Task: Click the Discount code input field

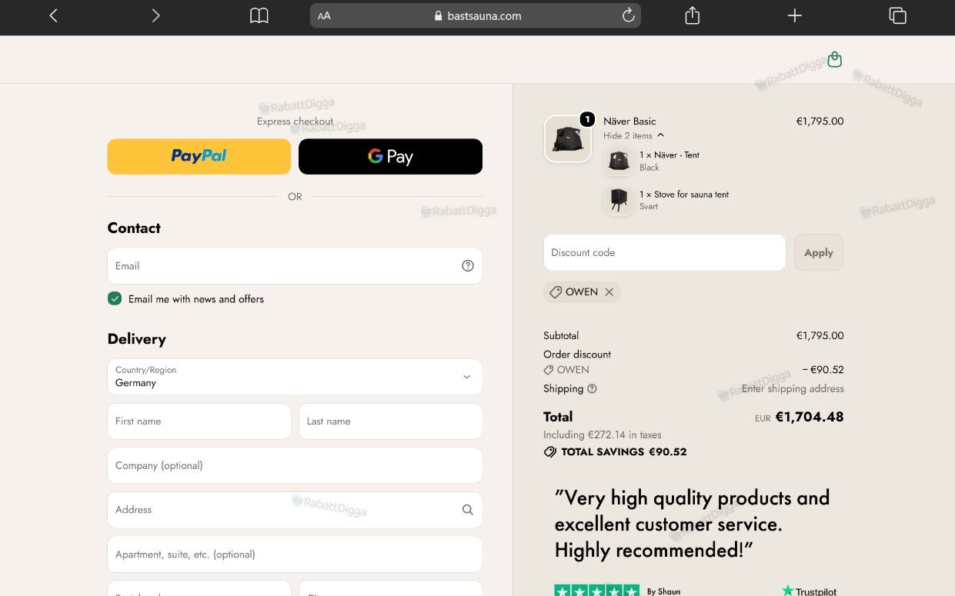Action: click(x=665, y=252)
